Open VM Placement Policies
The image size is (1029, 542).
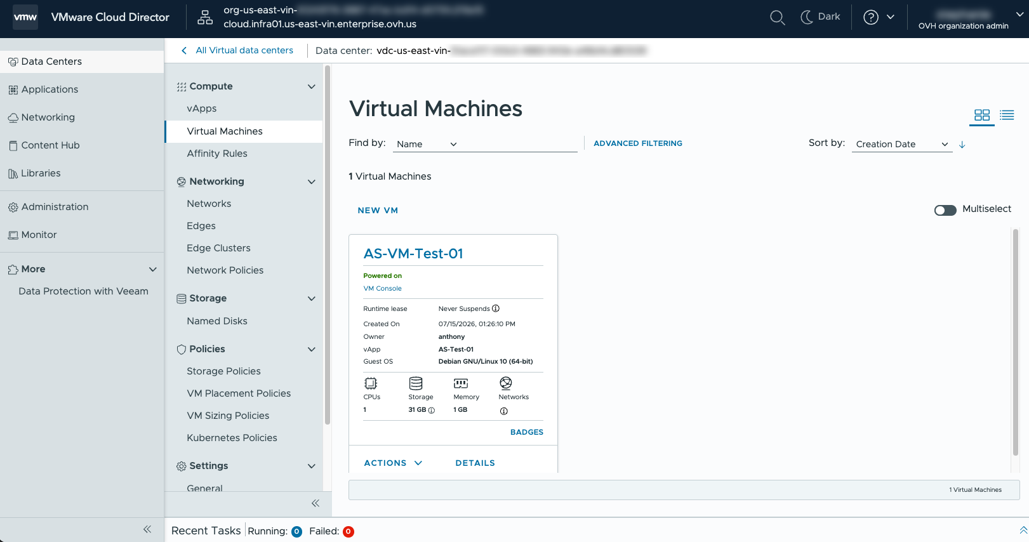click(x=239, y=393)
